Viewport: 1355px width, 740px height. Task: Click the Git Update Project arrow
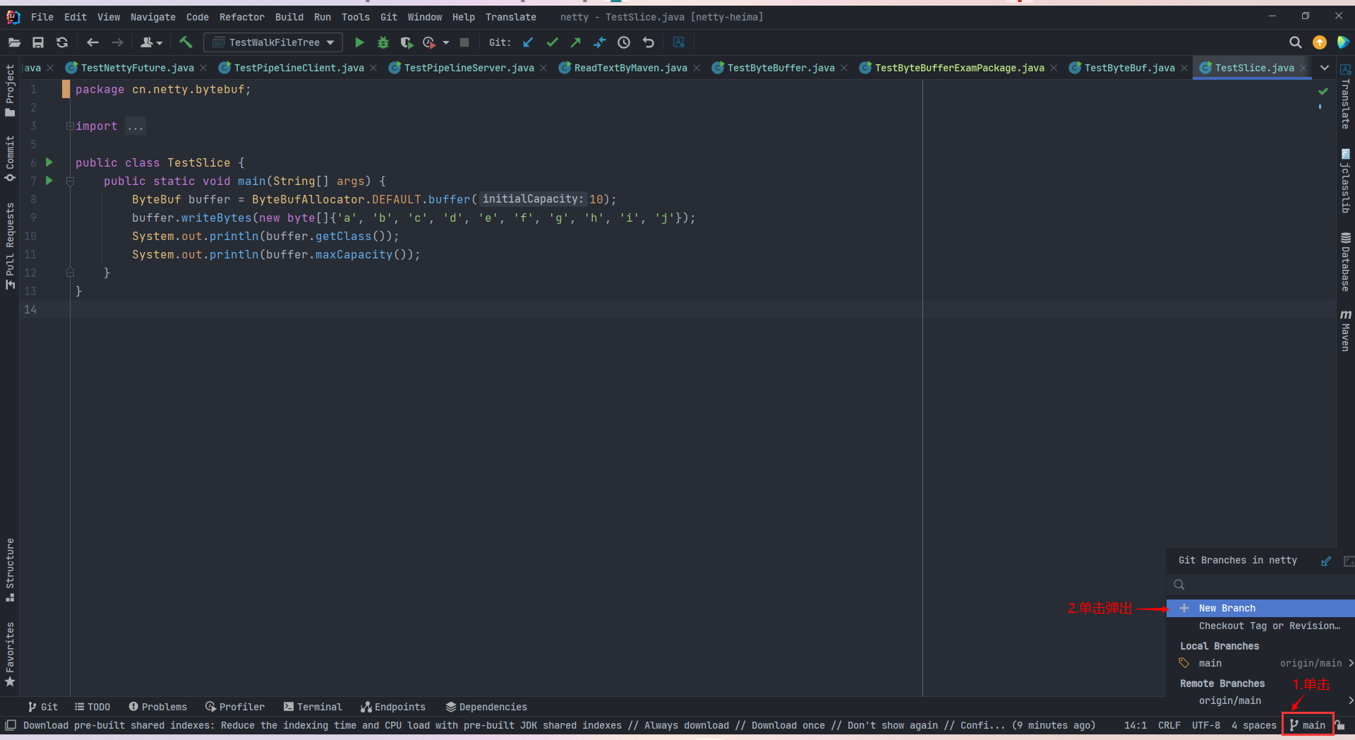point(528,42)
